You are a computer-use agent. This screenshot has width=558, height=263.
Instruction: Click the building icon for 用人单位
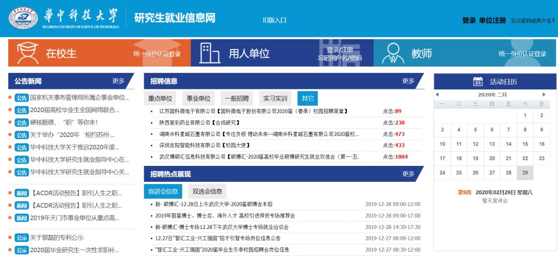click(209, 53)
